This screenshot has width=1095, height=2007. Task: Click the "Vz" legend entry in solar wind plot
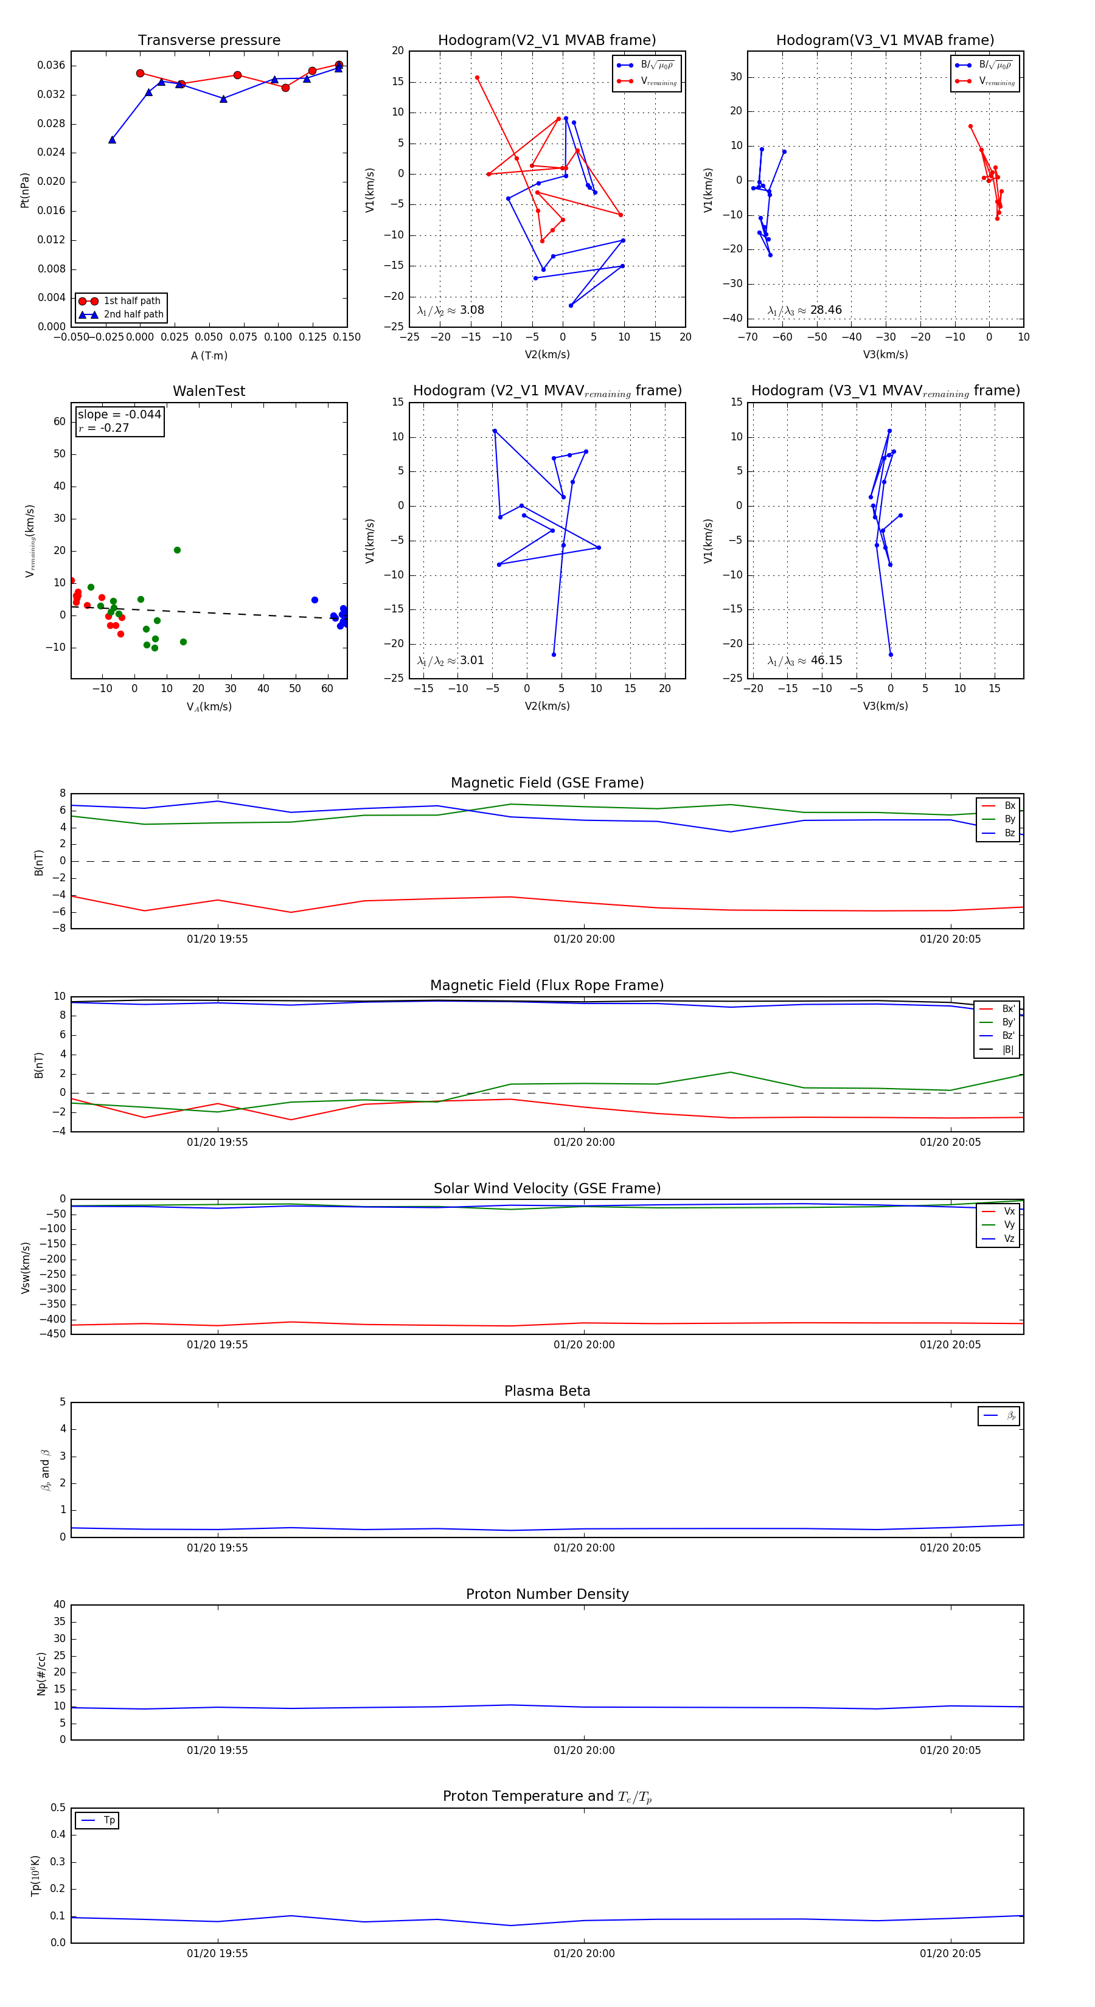[x=998, y=1239]
